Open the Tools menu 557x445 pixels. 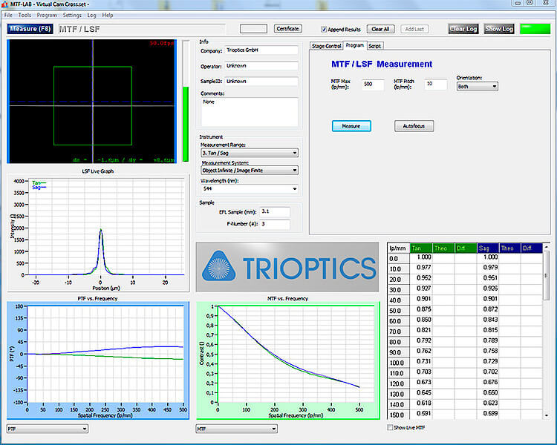point(25,15)
